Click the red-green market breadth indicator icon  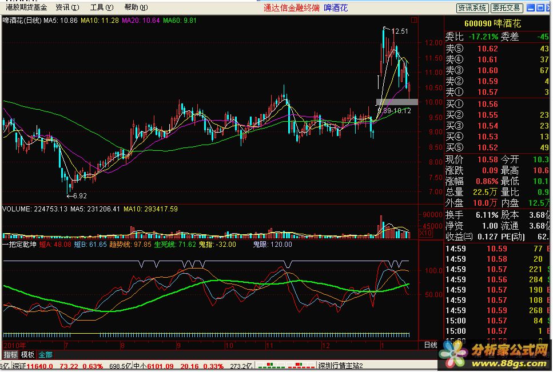pyautogui.click(x=286, y=366)
